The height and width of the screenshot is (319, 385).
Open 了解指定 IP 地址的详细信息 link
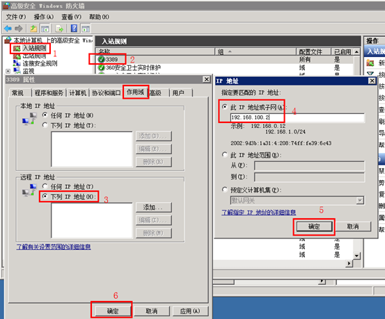[x=259, y=212]
